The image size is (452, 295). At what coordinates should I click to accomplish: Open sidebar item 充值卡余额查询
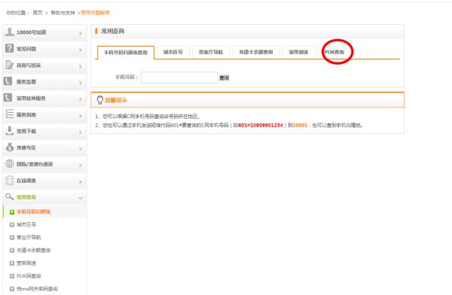(33, 250)
